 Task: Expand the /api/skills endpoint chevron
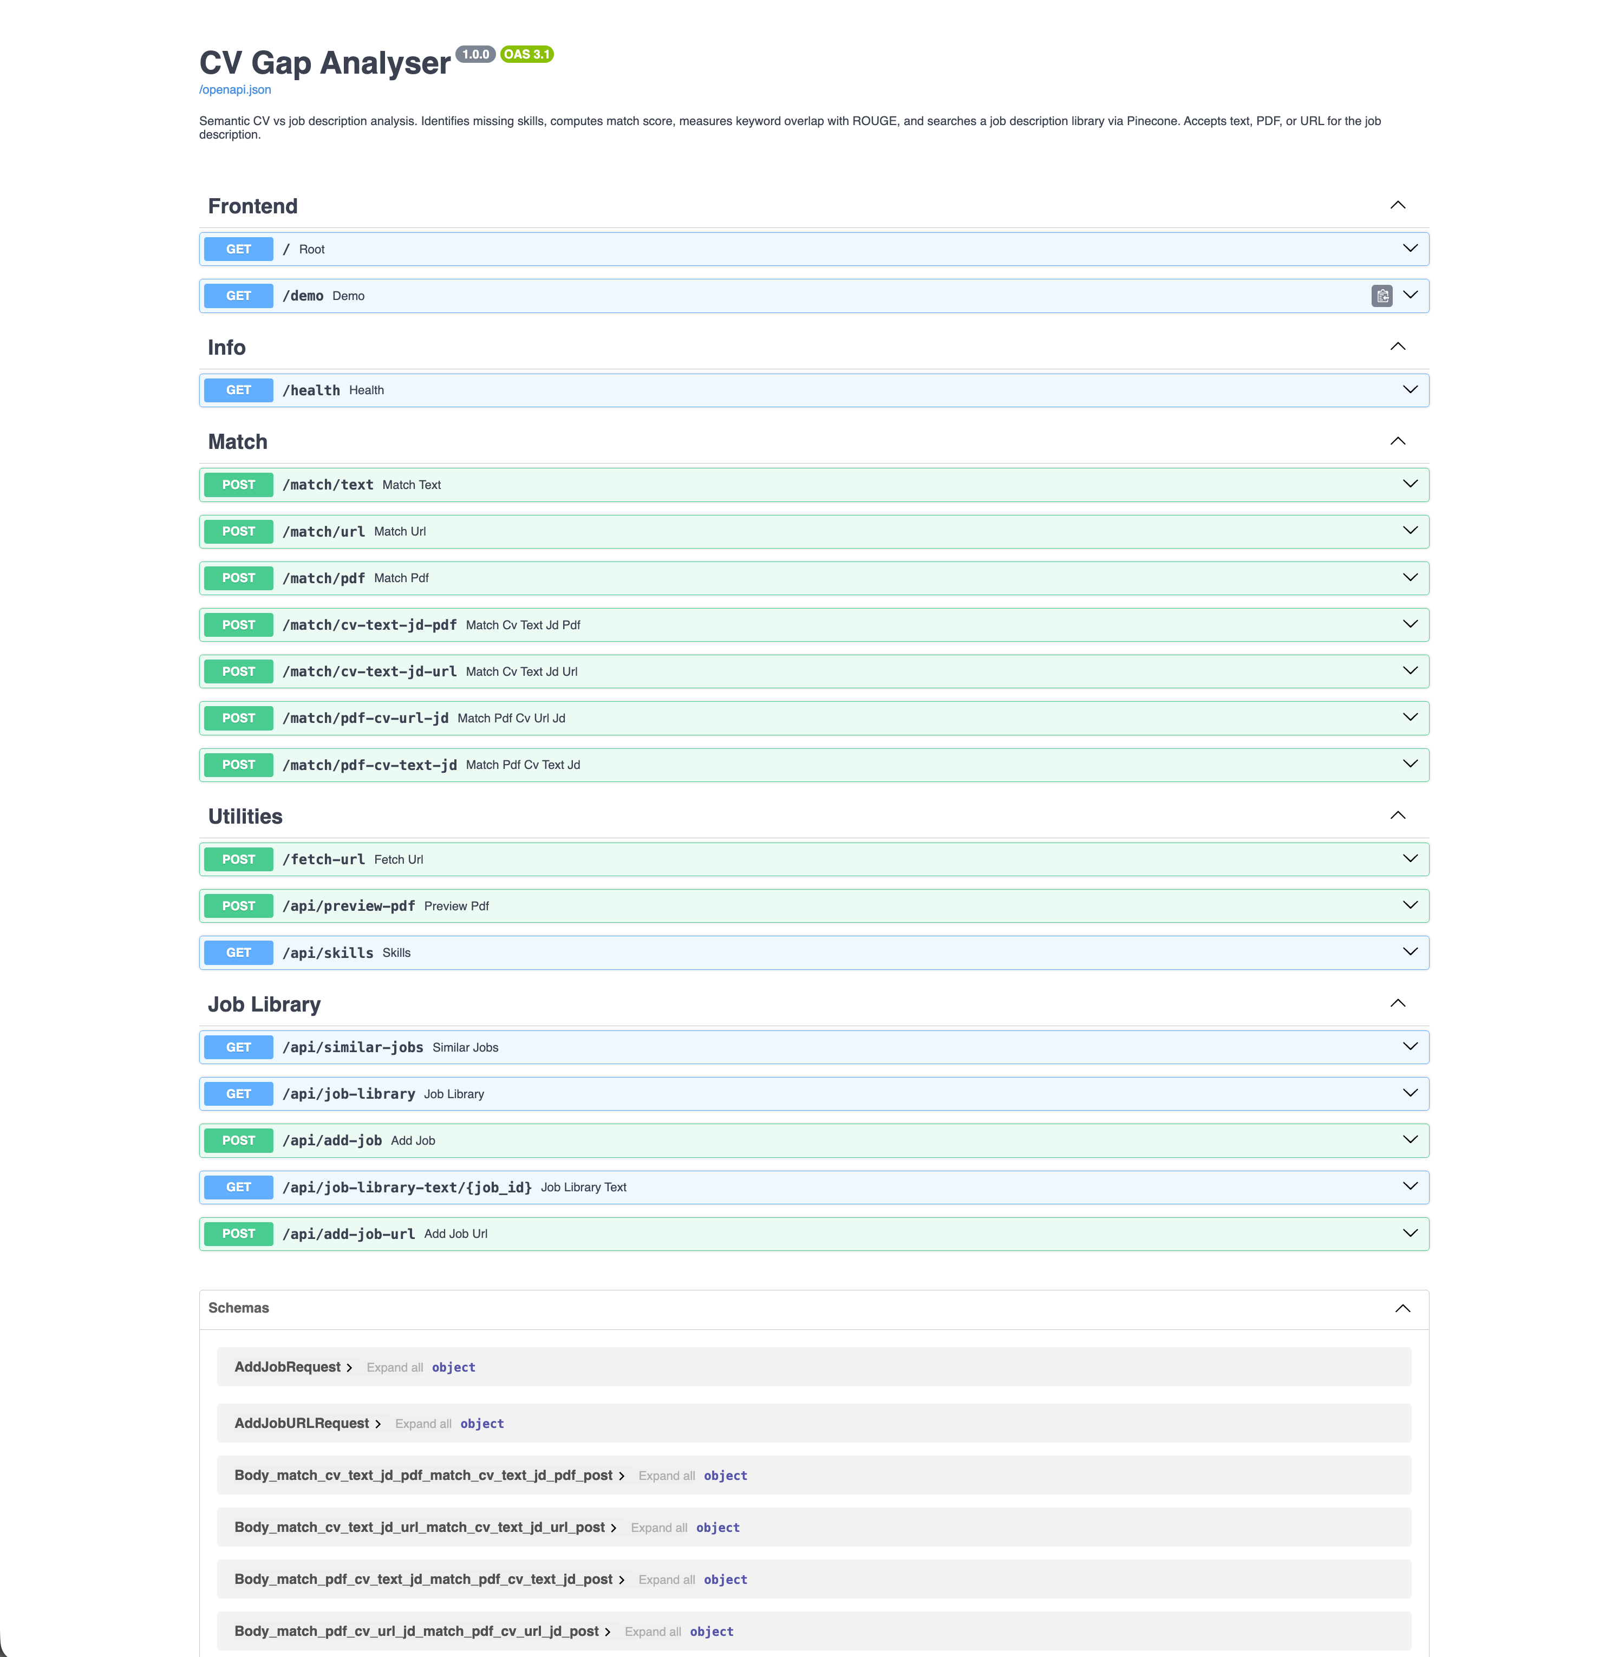(x=1410, y=952)
